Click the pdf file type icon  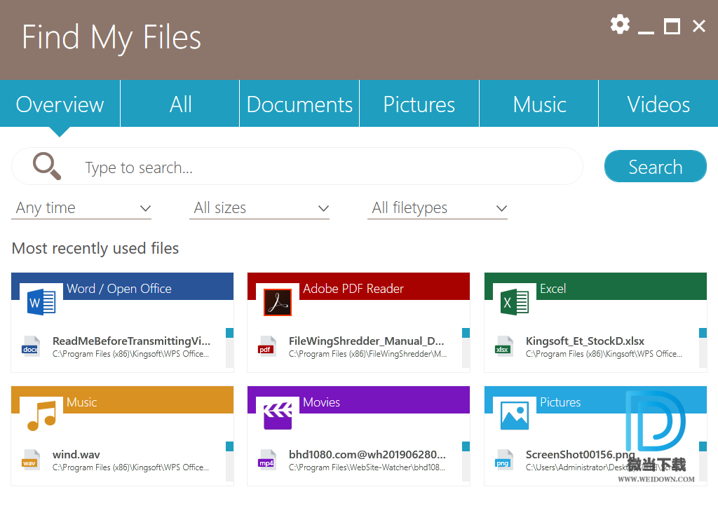coord(267,346)
